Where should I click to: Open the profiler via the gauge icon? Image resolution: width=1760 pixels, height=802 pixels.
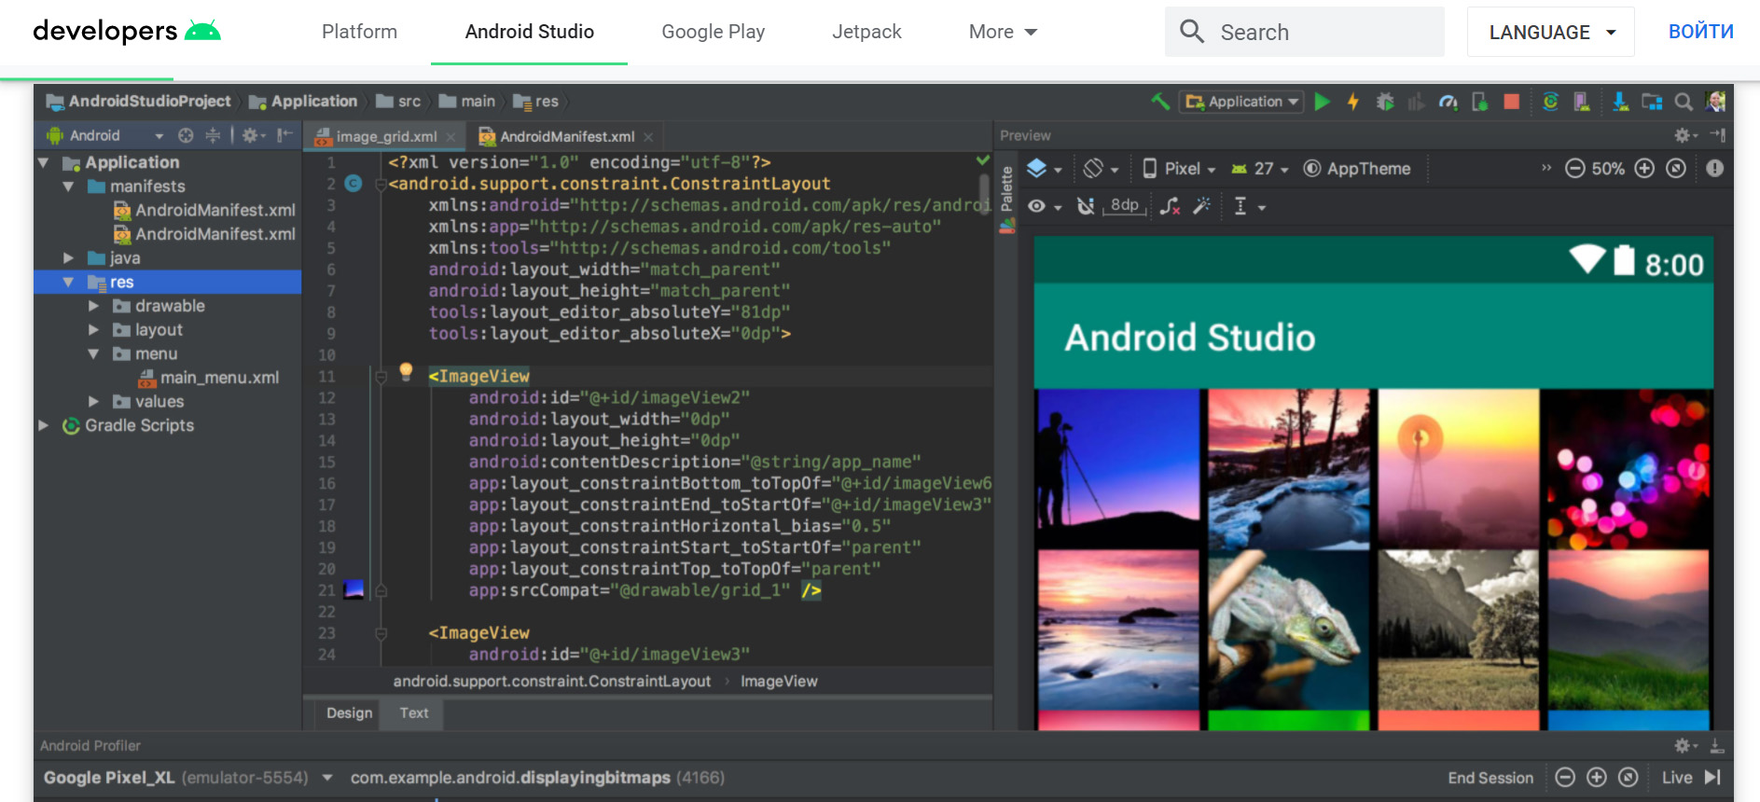[x=1448, y=102]
